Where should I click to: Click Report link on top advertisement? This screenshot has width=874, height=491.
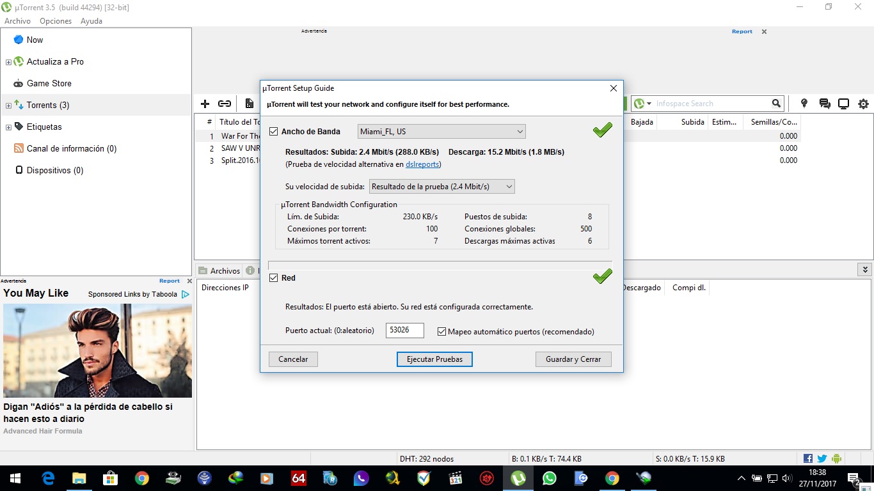(742, 31)
